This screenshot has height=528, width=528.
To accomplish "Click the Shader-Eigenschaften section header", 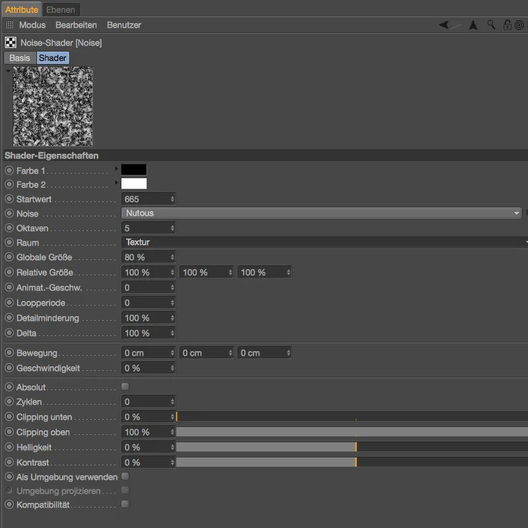I will (265, 156).
